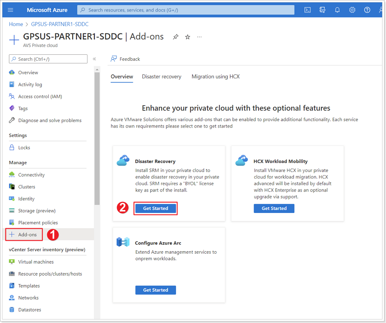The image size is (386, 323).
Task: Click the Identity icon
Action: click(x=12, y=198)
